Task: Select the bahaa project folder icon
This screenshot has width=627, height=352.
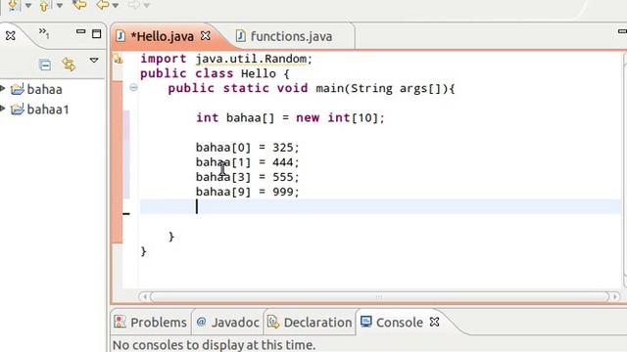Action: (x=18, y=89)
